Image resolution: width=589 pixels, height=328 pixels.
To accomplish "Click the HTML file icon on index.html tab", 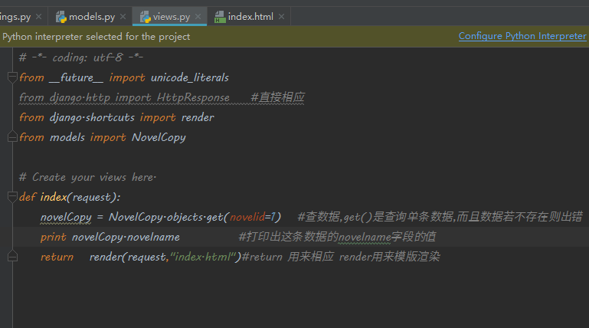I will coord(220,16).
